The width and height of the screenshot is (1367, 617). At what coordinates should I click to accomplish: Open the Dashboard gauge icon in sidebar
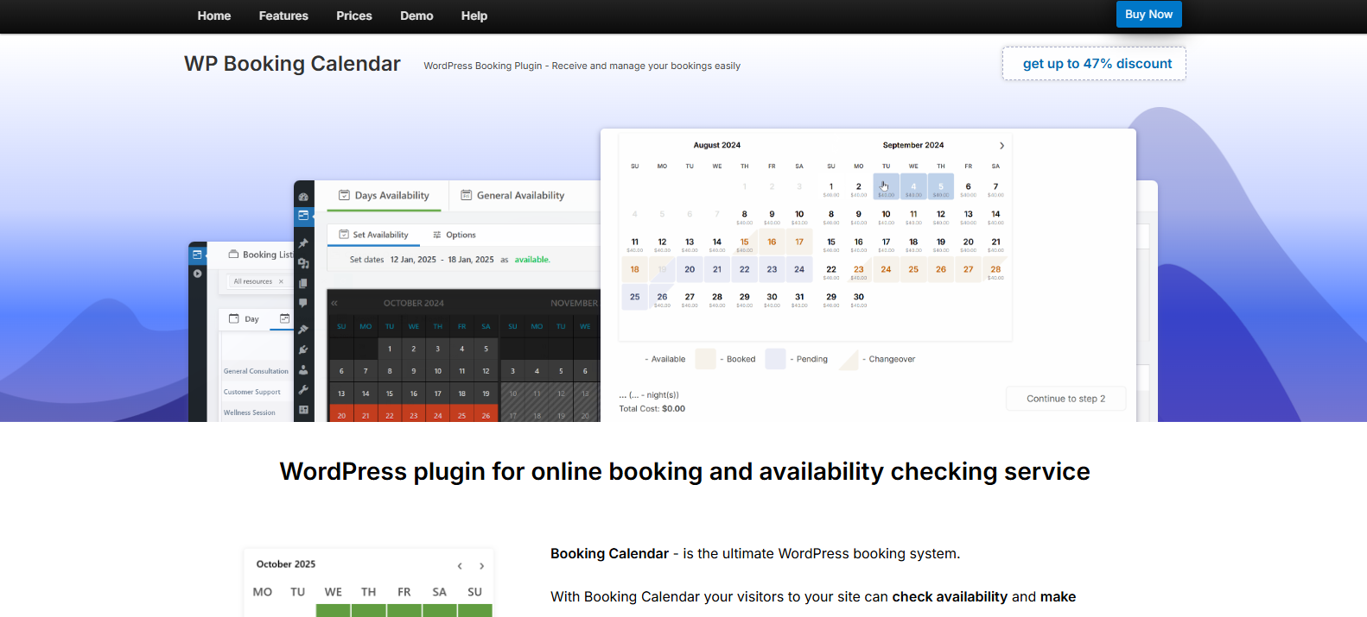tap(303, 197)
